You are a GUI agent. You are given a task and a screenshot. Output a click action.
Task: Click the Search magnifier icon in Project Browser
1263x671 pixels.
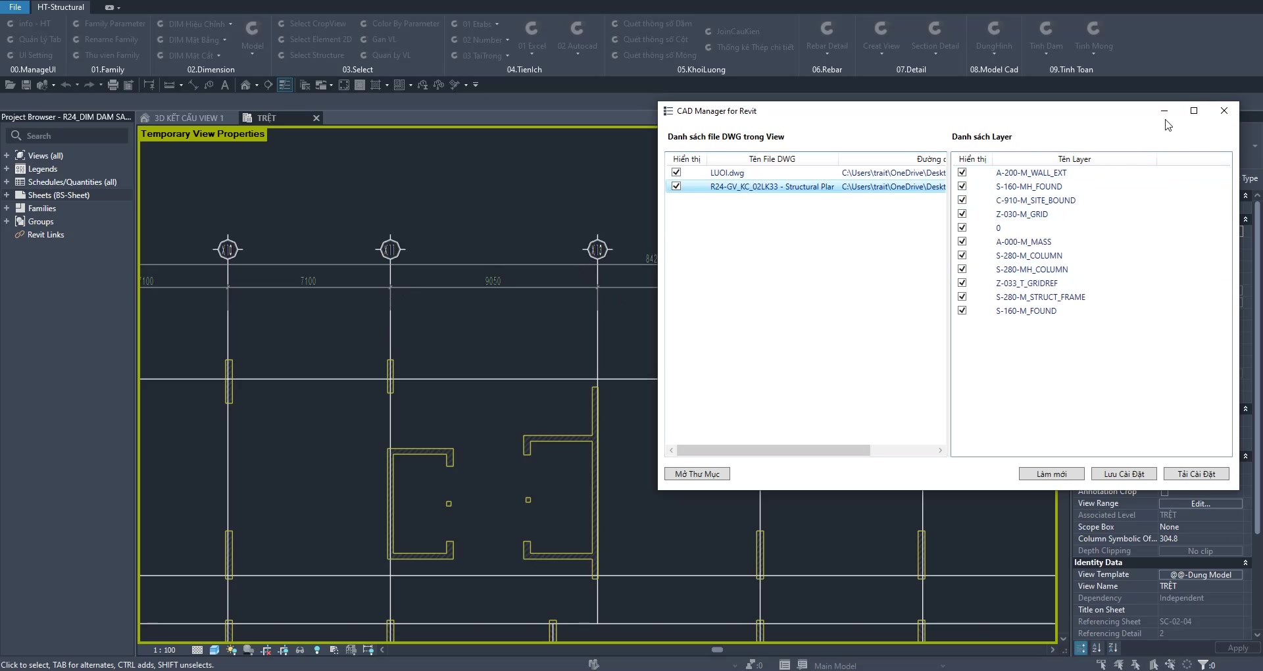point(16,136)
